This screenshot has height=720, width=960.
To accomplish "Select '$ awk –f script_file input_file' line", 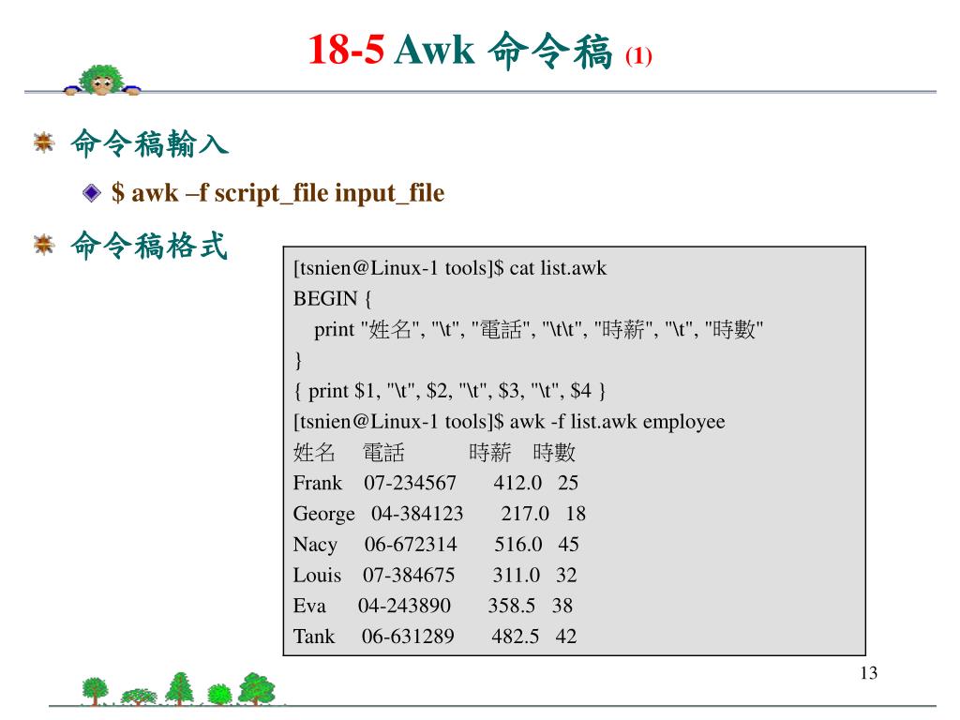I will 277,193.
